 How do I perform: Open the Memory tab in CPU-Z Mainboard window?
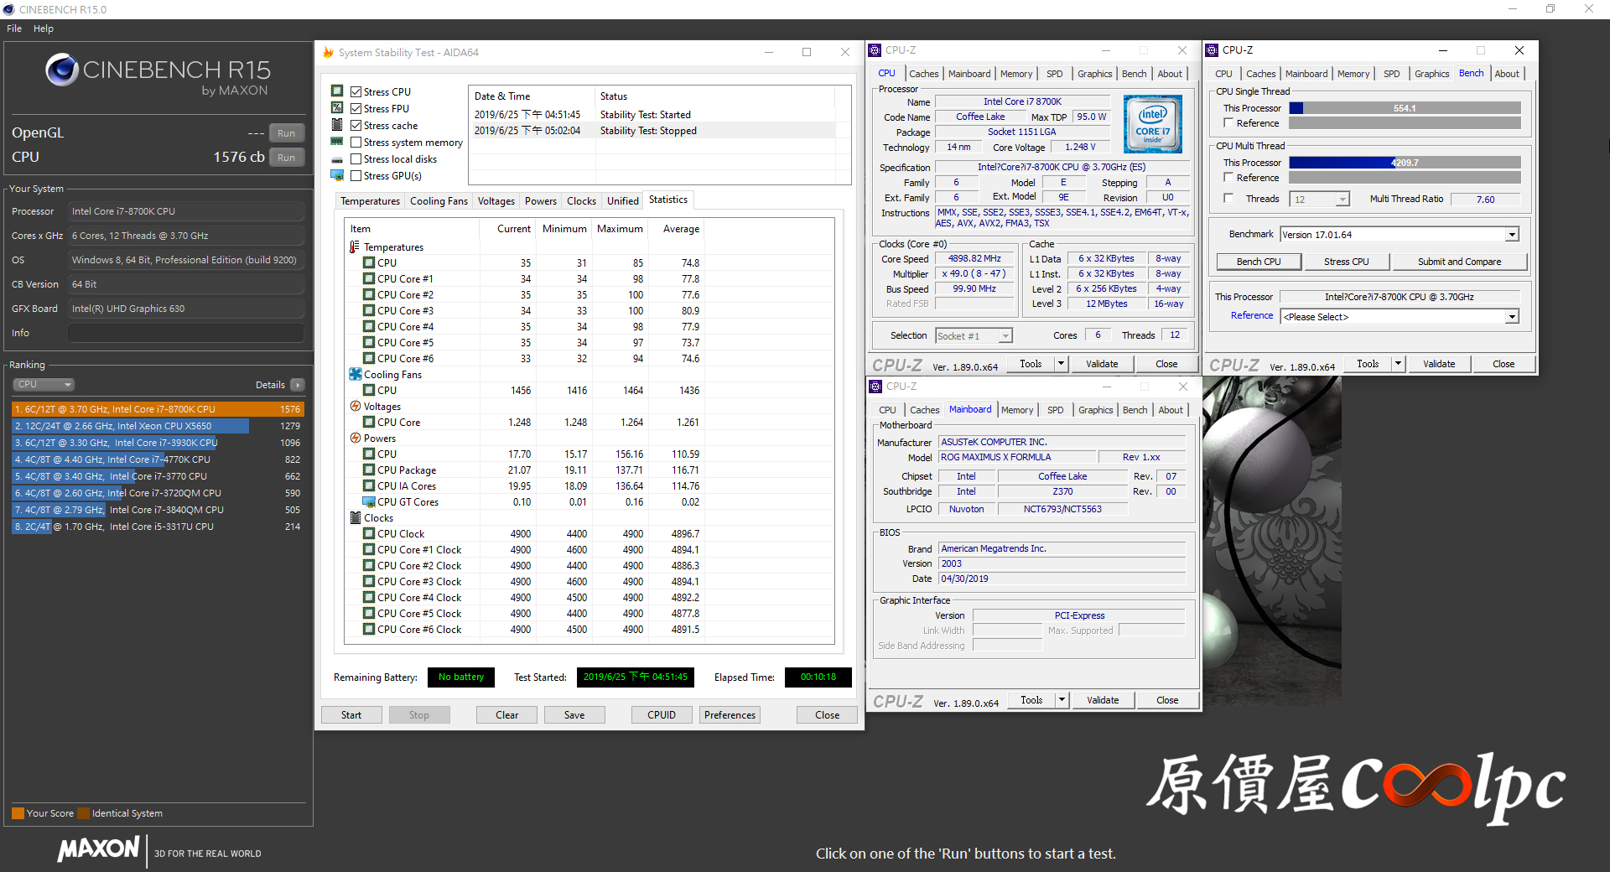pyautogui.click(x=1016, y=410)
